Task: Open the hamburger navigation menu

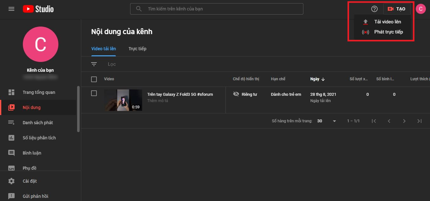Action: pos(11,9)
